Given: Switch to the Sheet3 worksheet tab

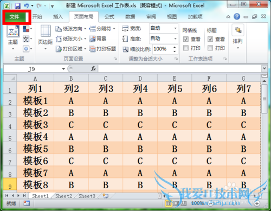Looking at the screenshot, I should click(87, 196).
